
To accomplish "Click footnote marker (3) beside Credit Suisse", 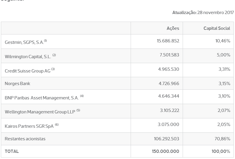I will [53, 69].
